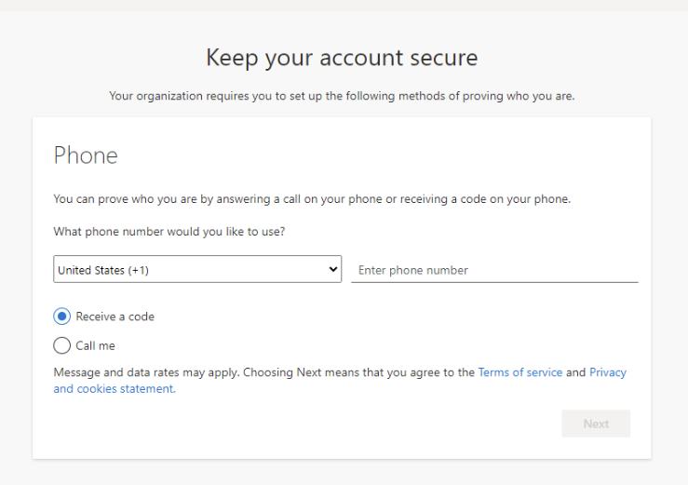The image size is (688, 485).
Task: Click empty space left of the Next button
Action: (x=372, y=424)
